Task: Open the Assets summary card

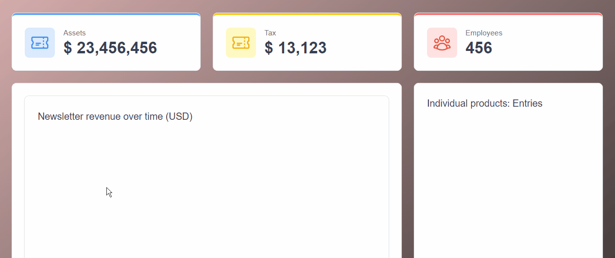Action: tap(106, 42)
